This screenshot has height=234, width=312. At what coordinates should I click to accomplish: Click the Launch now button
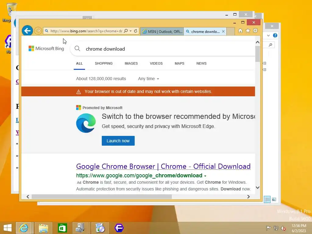118,141
